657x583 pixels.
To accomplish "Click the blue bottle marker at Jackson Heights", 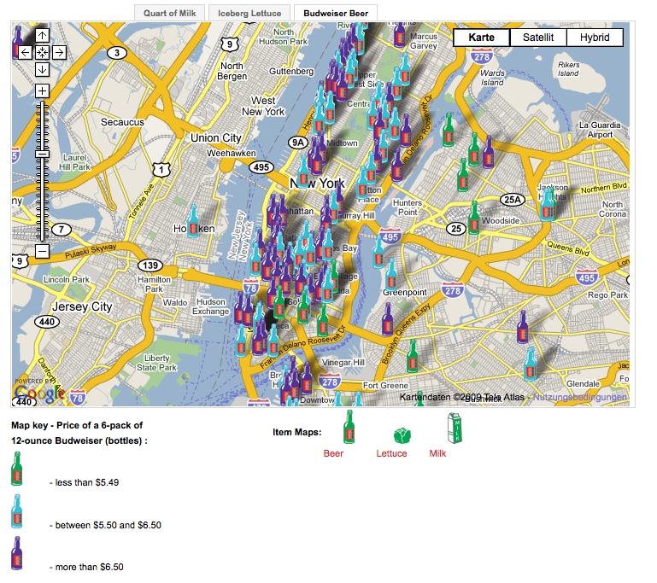I will (x=547, y=205).
